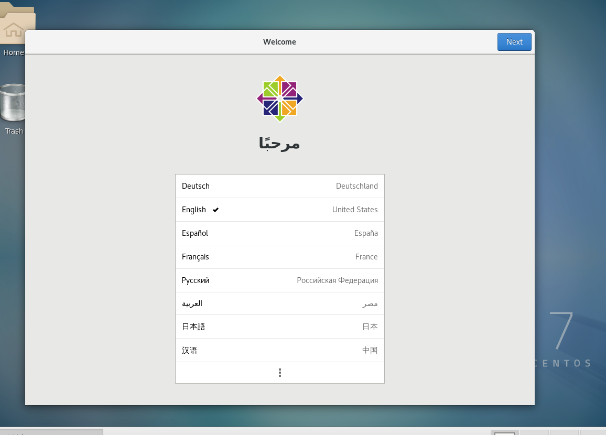Click the CentOS logo in welcome dialog
Viewport: 606px width, 435px height.
[280, 98]
